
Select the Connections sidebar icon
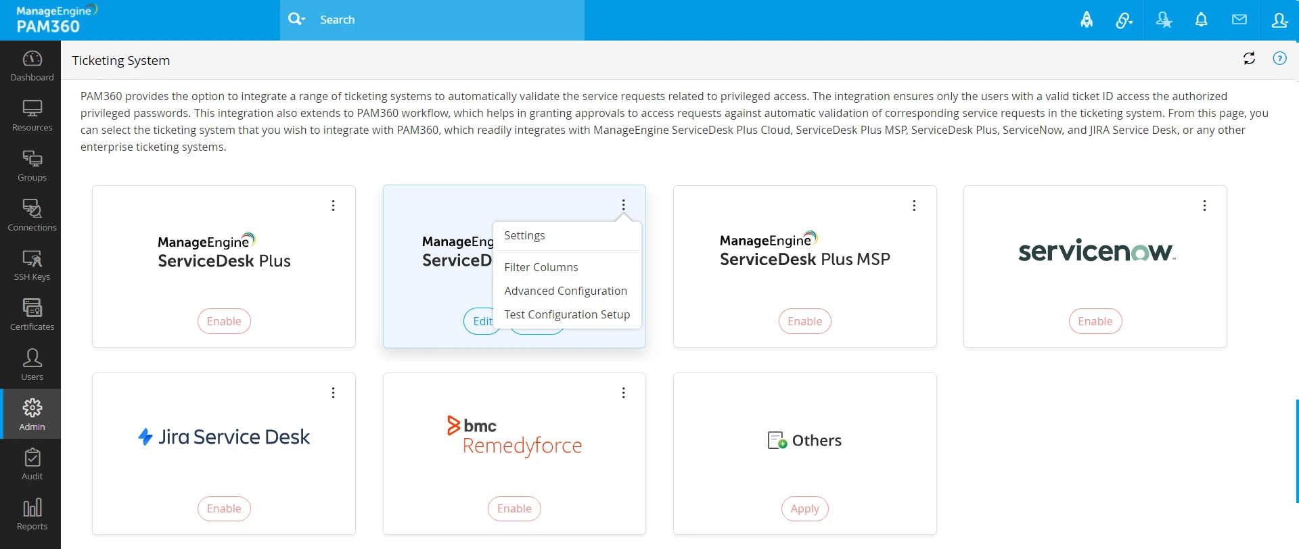pos(31,214)
